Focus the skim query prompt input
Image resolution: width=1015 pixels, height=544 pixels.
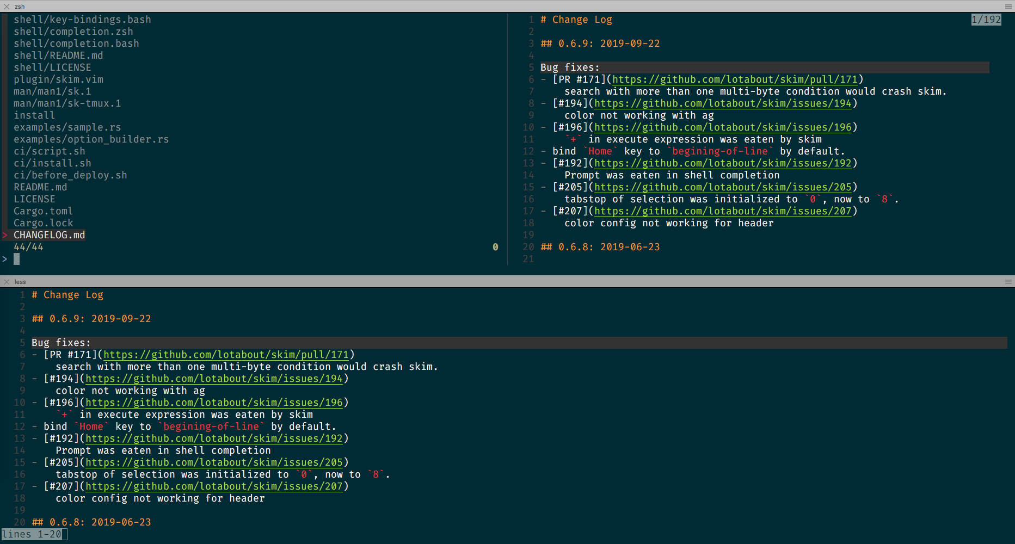click(16, 259)
